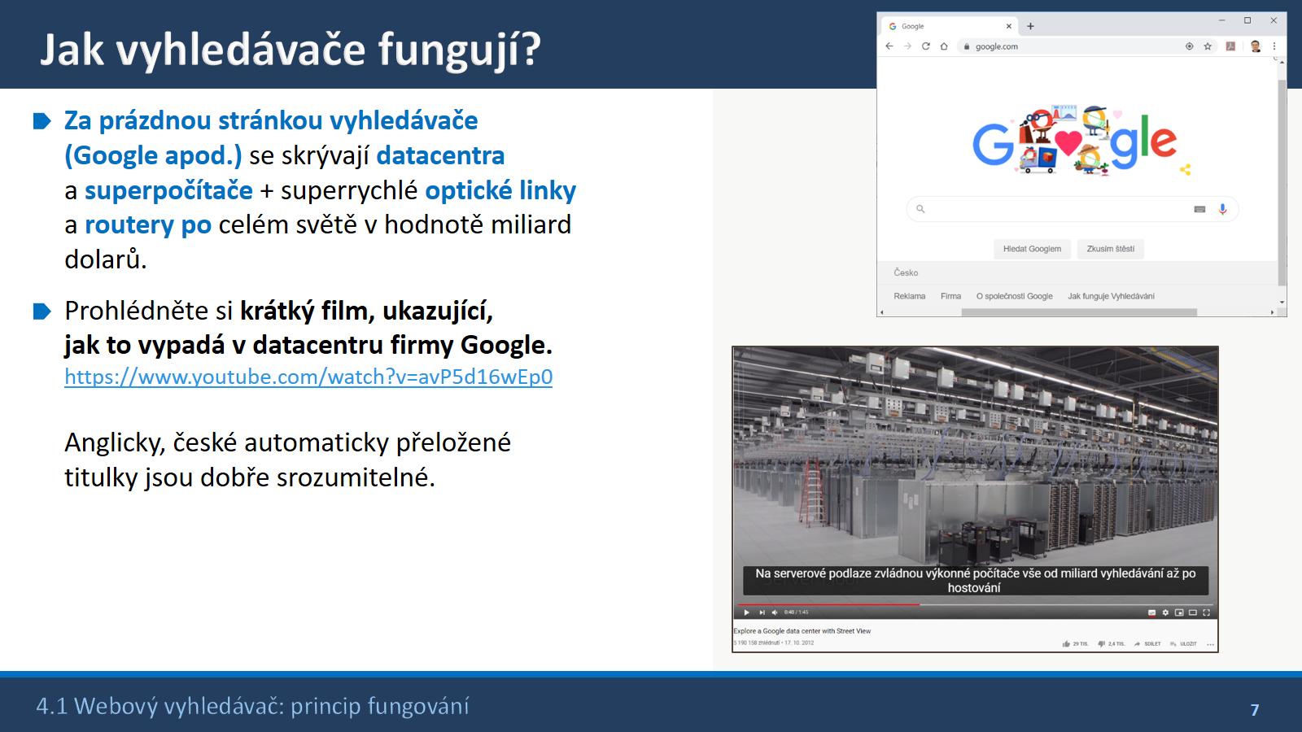The image size is (1302, 732).
Task: Click the ULOŽIT save button
Action: tap(1183, 643)
